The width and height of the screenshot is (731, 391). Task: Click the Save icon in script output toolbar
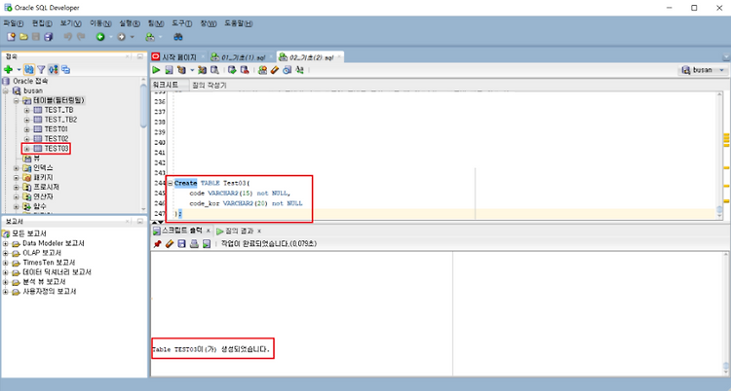182,244
